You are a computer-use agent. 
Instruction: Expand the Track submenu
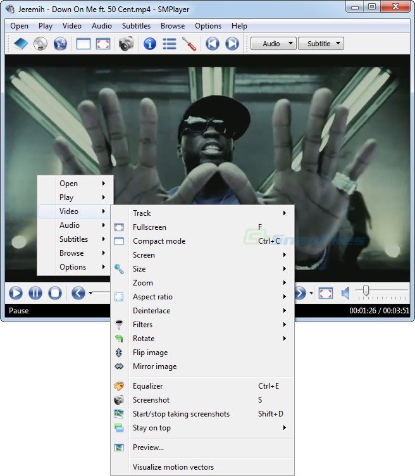(x=202, y=213)
